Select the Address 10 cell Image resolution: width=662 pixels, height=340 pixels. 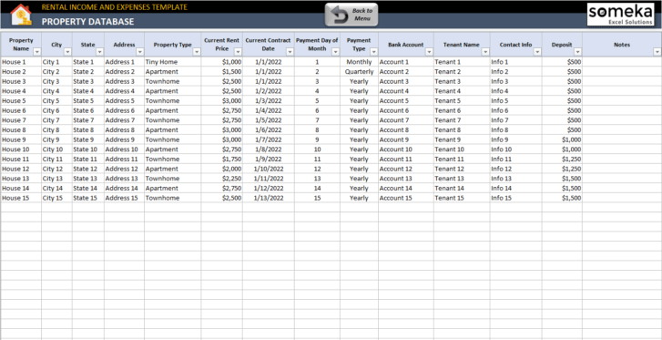click(x=124, y=149)
